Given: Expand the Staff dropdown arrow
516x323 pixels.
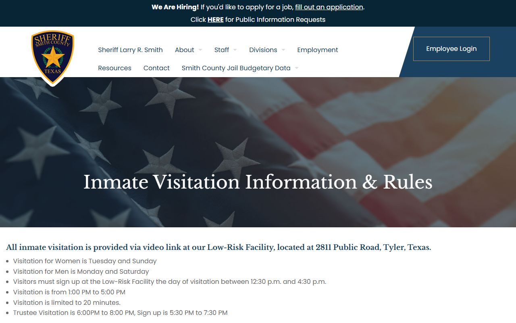Looking at the screenshot, I should 235,50.
